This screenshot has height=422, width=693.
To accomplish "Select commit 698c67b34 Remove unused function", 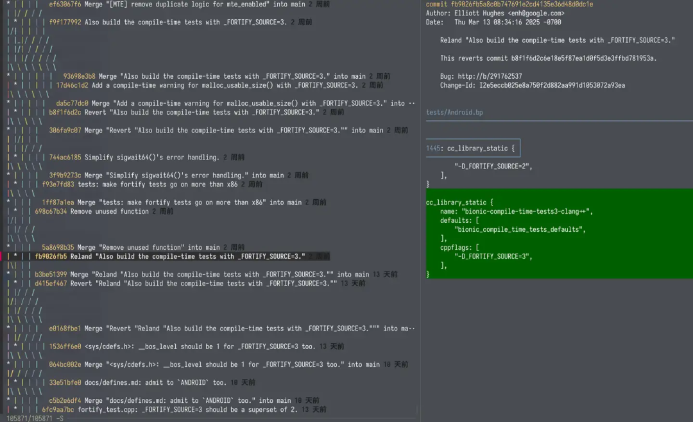I will coord(104,211).
